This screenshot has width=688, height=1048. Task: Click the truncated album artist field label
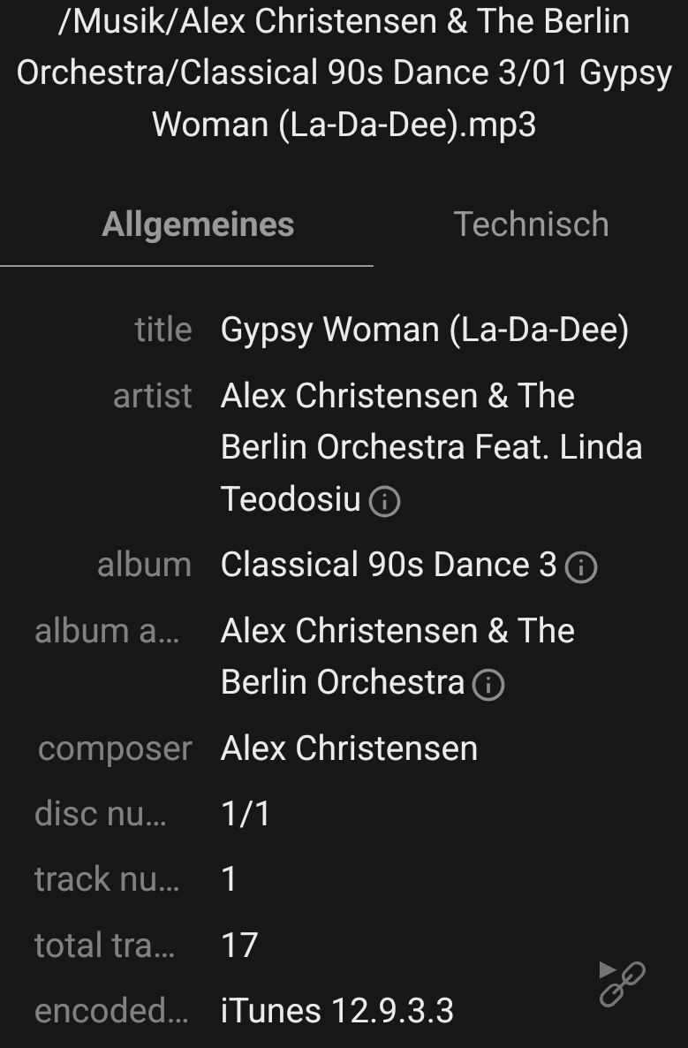click(x=107, y=631)
